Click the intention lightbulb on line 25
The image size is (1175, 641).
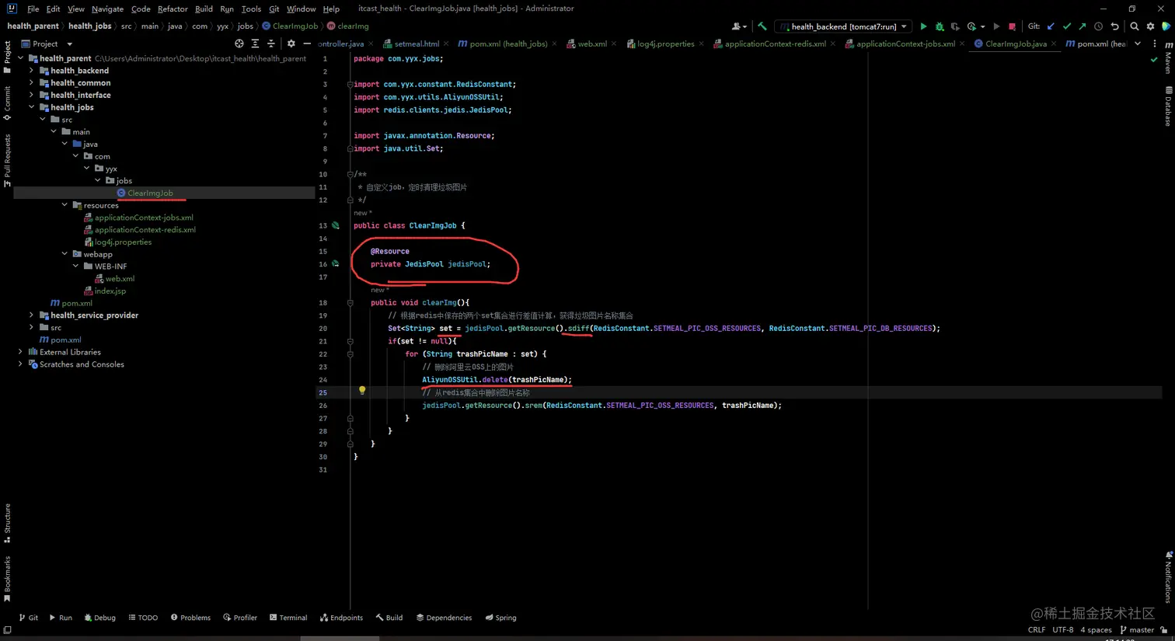pyautogui.click(x=362, y=391)
